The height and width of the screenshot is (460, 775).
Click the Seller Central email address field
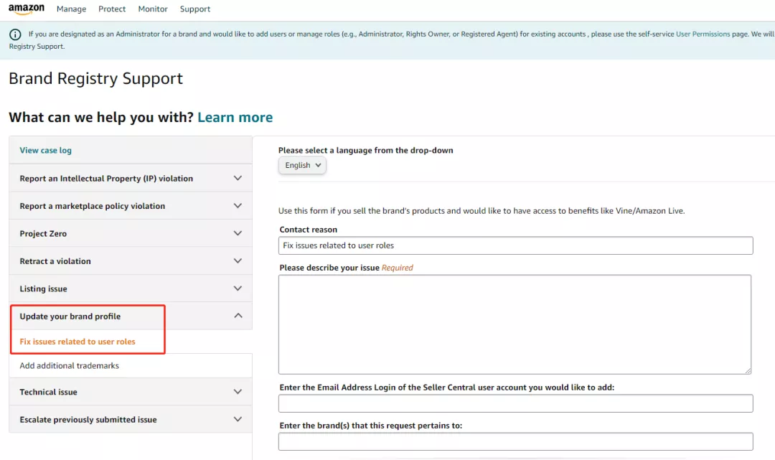point(515,403)
